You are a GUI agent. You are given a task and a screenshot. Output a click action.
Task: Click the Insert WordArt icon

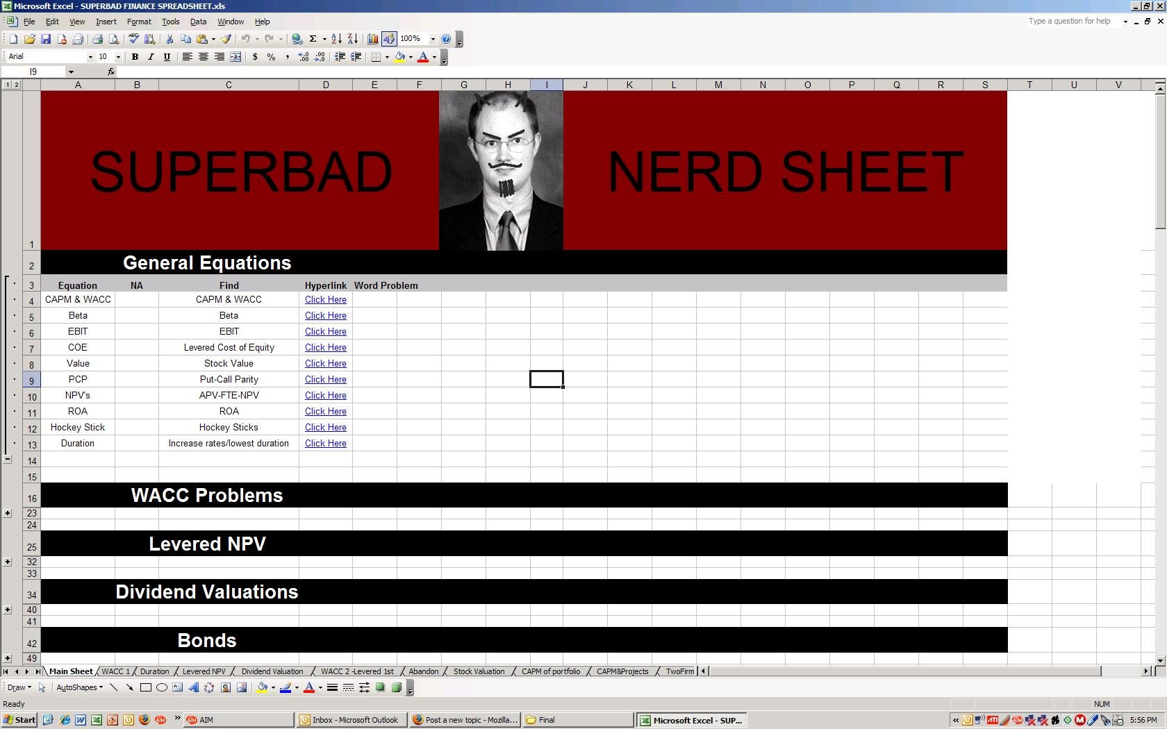(x=195, y=688)
